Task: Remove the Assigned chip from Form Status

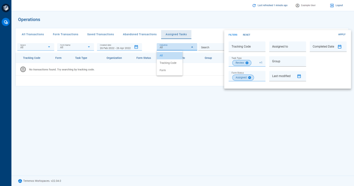Action: (x=250, y=78)
